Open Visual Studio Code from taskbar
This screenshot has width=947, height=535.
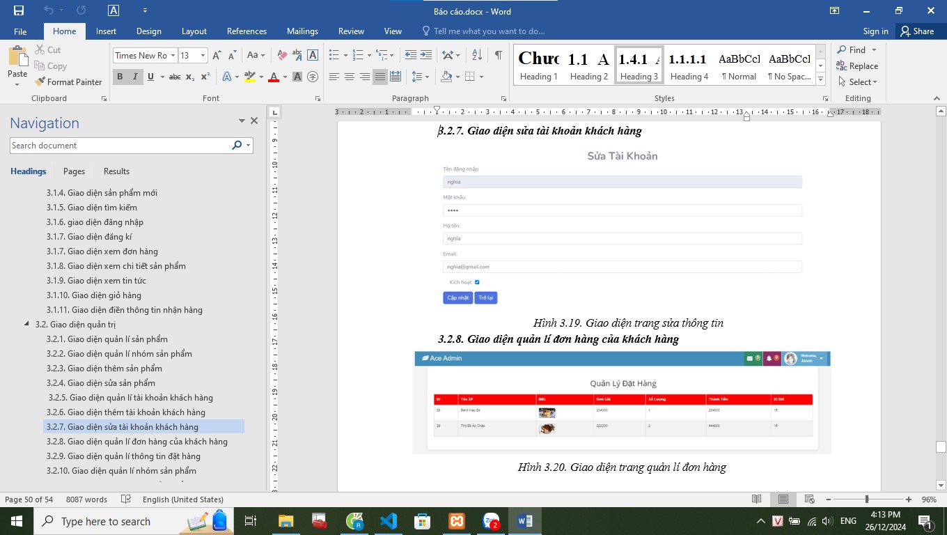[x=388, y=521]
